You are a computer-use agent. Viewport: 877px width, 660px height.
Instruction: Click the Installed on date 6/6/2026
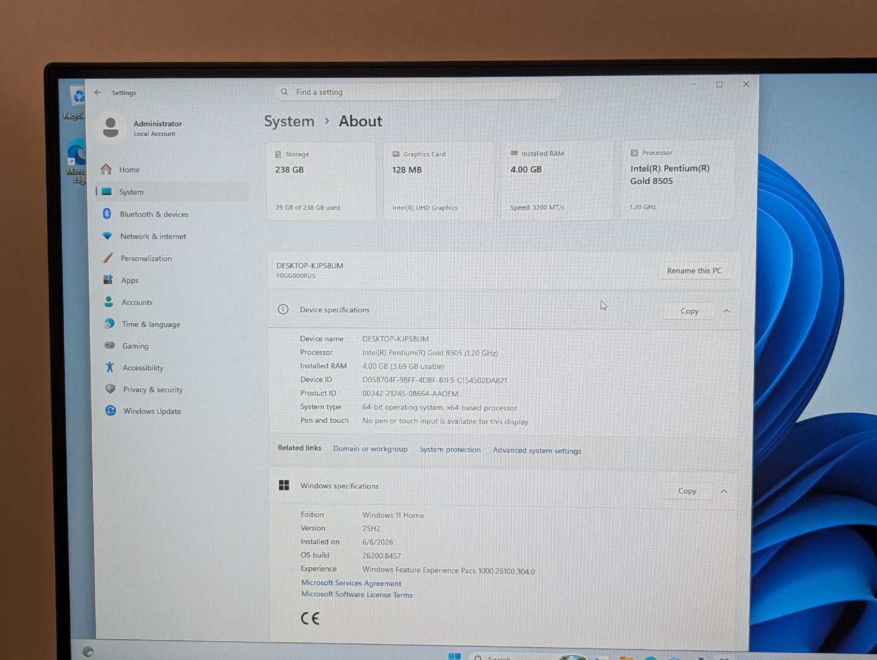[378, 542]
